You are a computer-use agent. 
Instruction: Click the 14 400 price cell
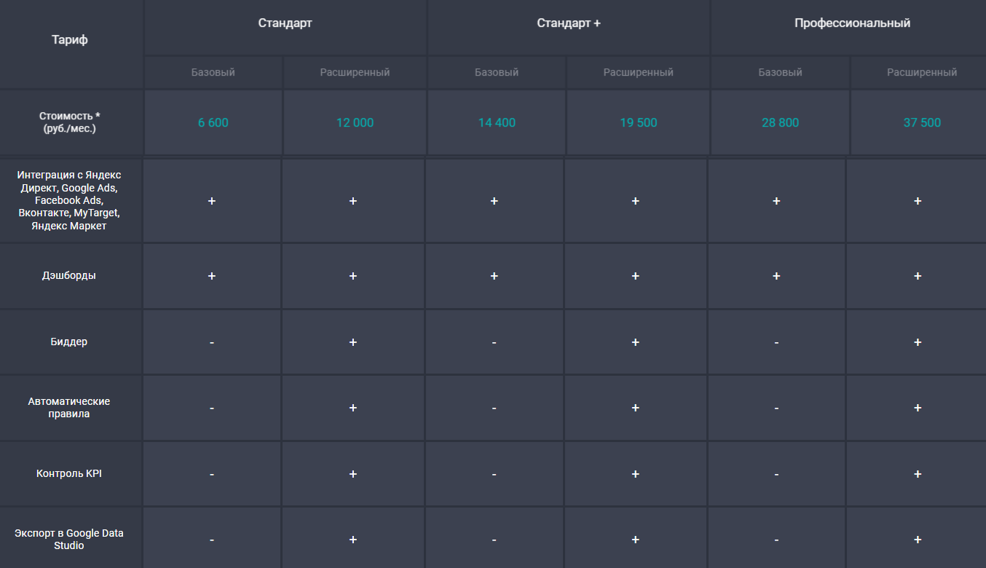click(x=497, y=123)
